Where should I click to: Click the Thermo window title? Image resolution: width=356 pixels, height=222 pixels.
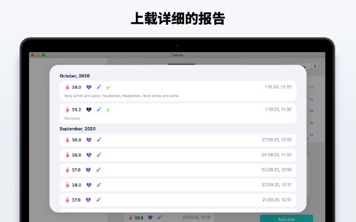(177, 55)
